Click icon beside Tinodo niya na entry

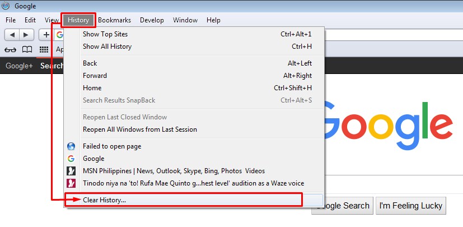tap(71, 183)
